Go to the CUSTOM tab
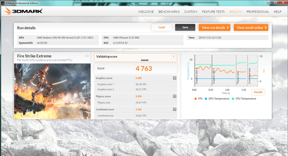 pos(191,12)
